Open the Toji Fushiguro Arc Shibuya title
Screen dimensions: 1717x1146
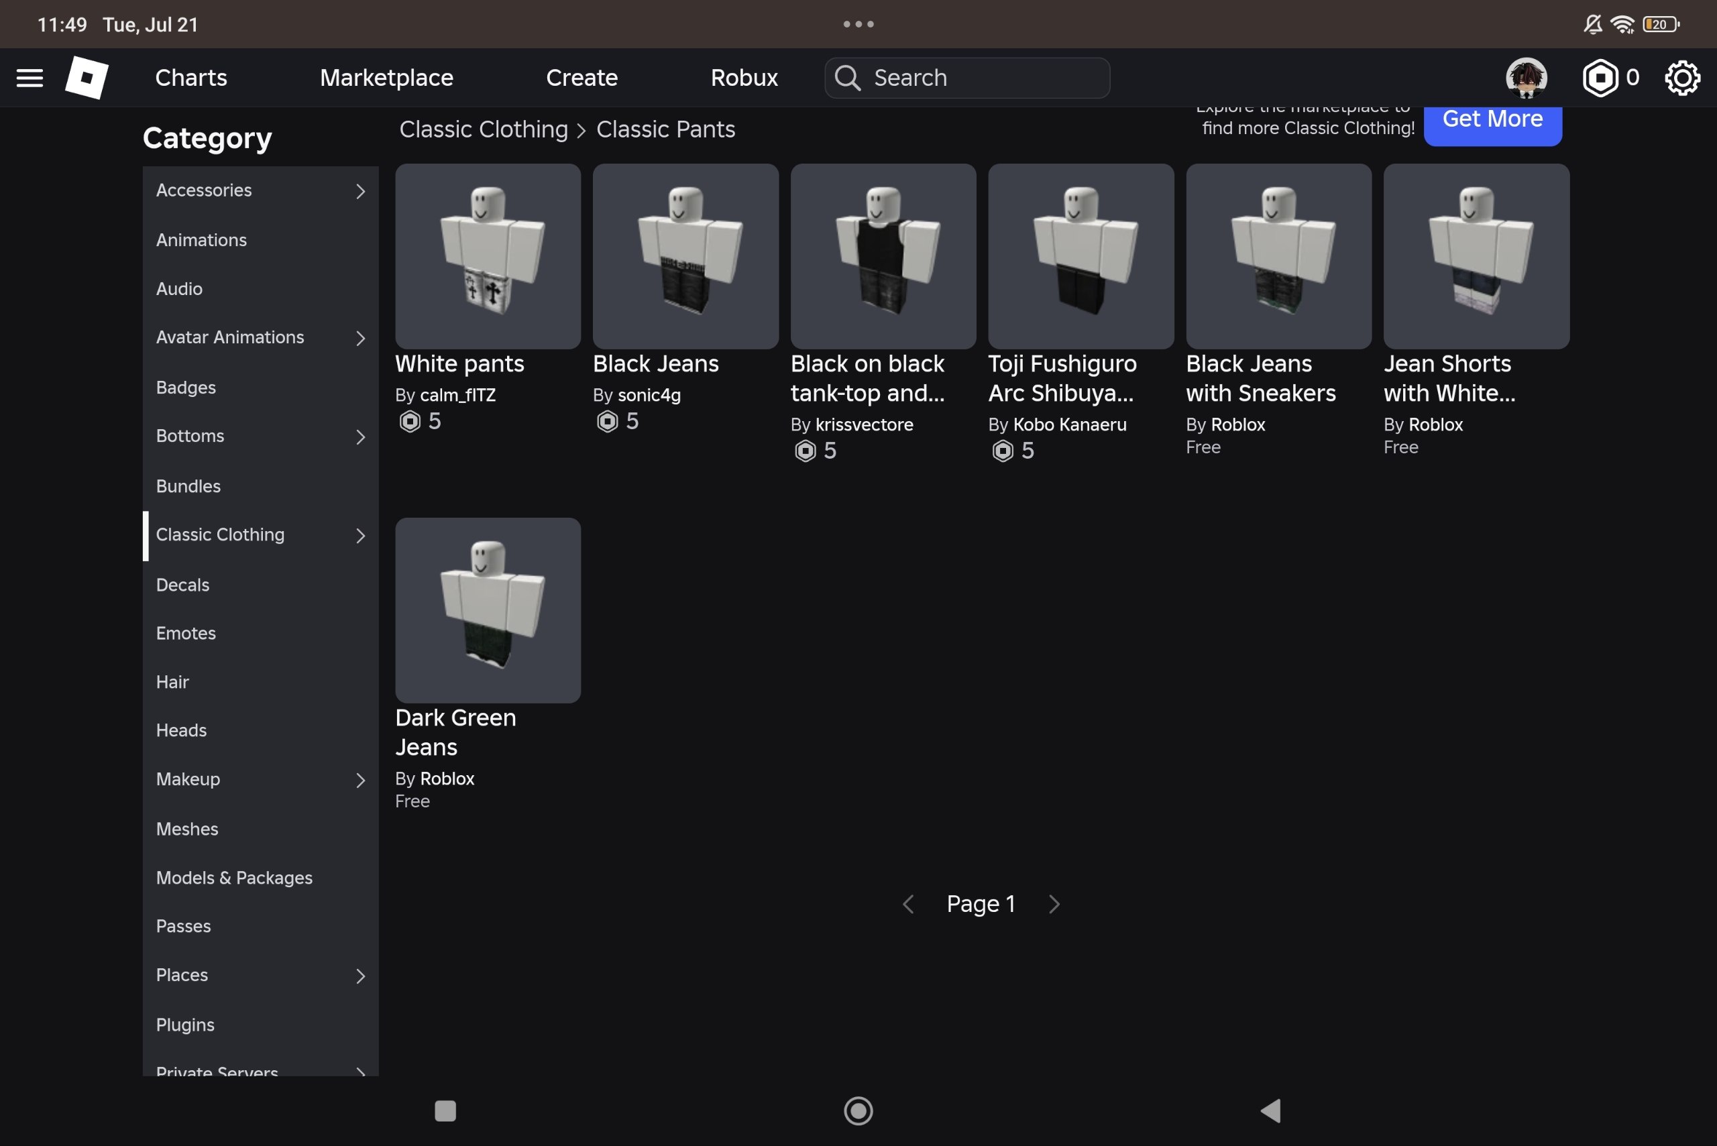[1063, 378]
